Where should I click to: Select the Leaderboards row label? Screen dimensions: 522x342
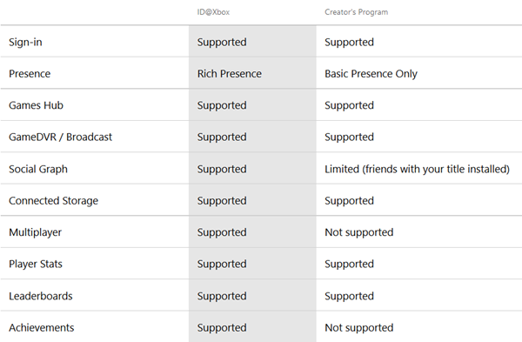point(41,296)
